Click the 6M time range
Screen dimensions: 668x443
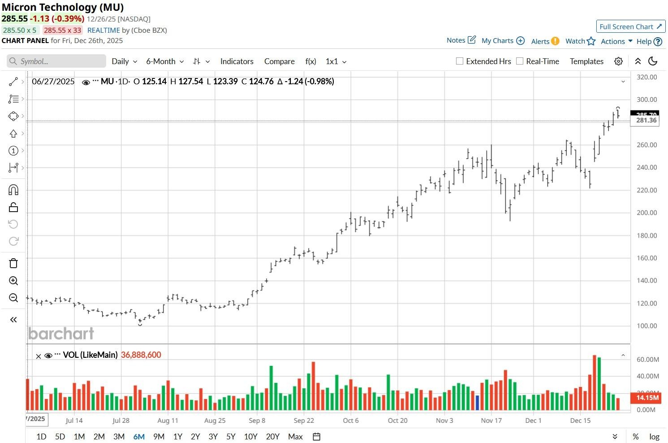(x=139, y=437)
